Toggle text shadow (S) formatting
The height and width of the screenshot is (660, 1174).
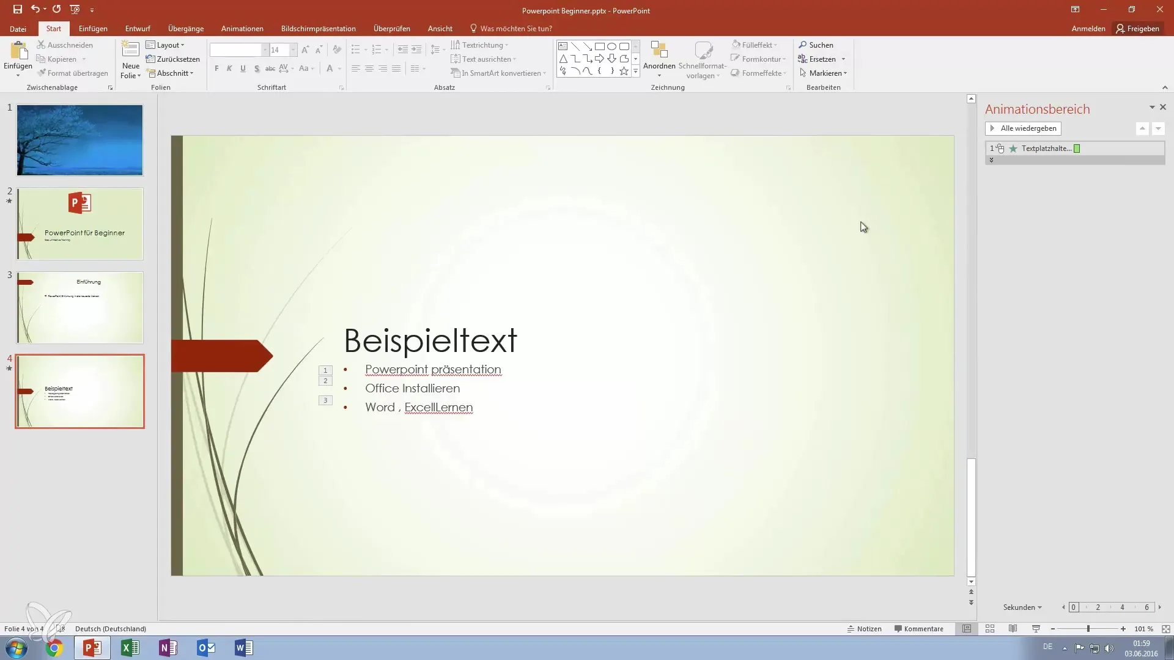tap(257, 68)
